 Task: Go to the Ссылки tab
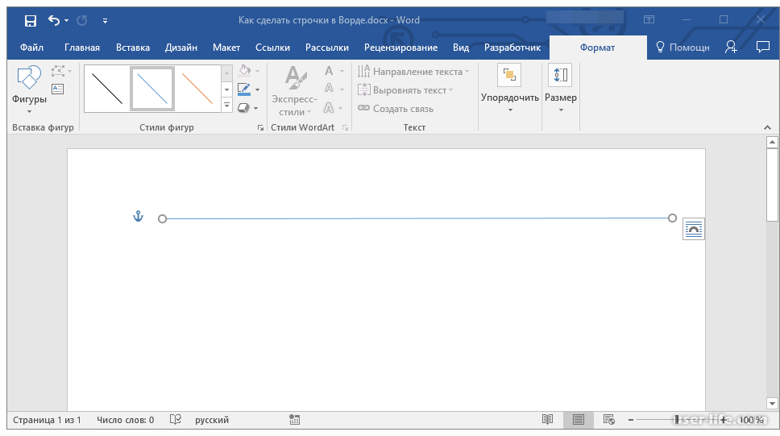coord(272,48)
